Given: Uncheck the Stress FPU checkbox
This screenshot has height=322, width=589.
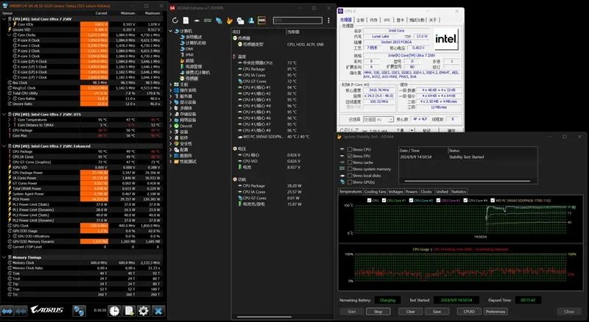Looking at the screenshot, I should coord(350,156).
